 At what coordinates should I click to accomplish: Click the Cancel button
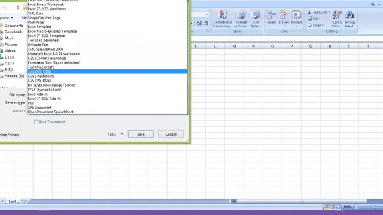171,134
